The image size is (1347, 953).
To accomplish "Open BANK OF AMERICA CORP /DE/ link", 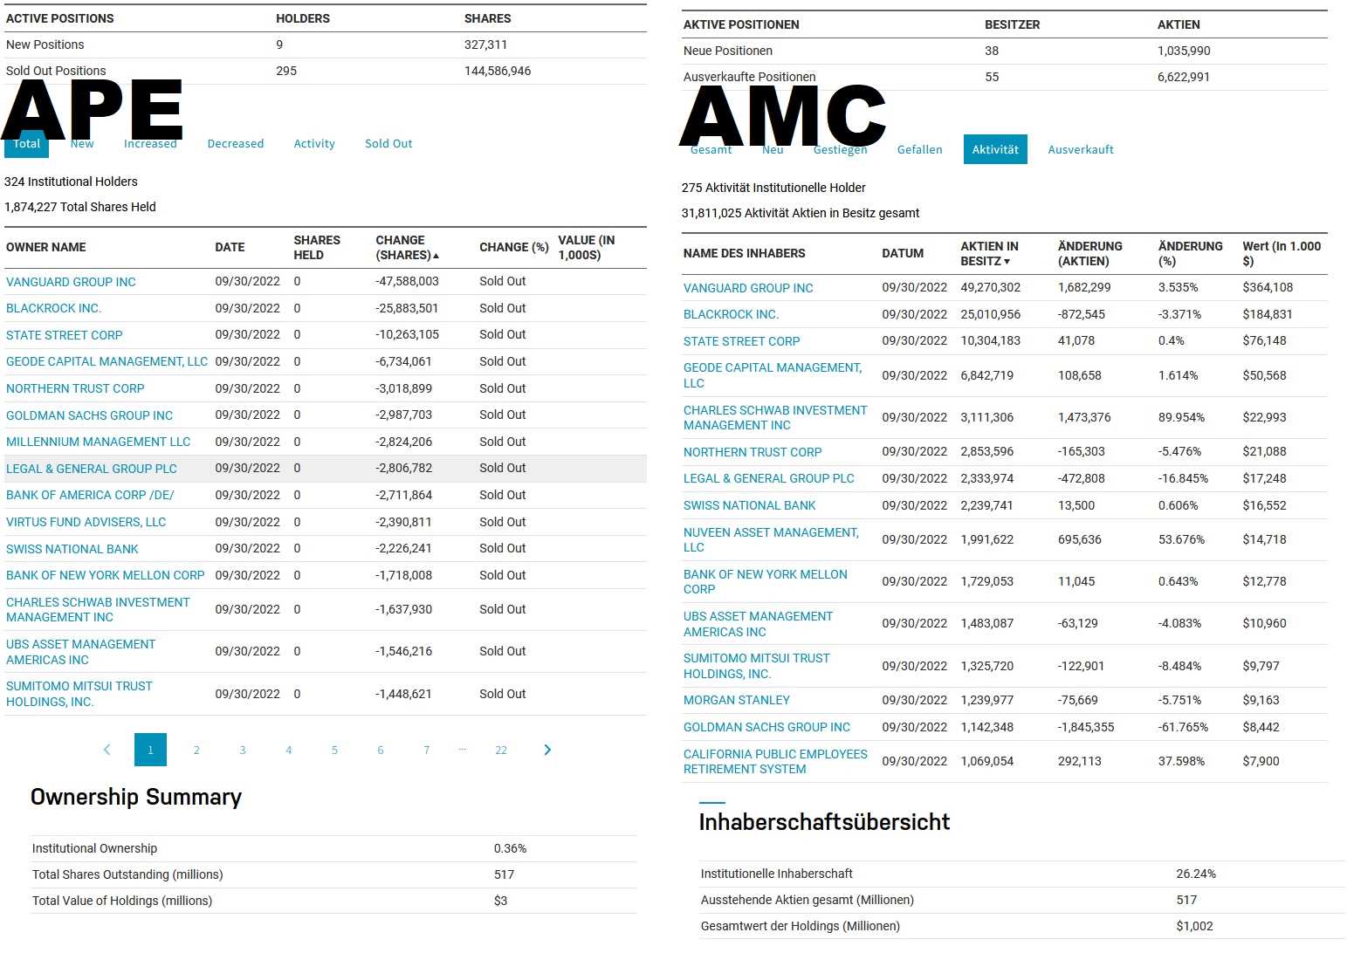I will [90, 495].
